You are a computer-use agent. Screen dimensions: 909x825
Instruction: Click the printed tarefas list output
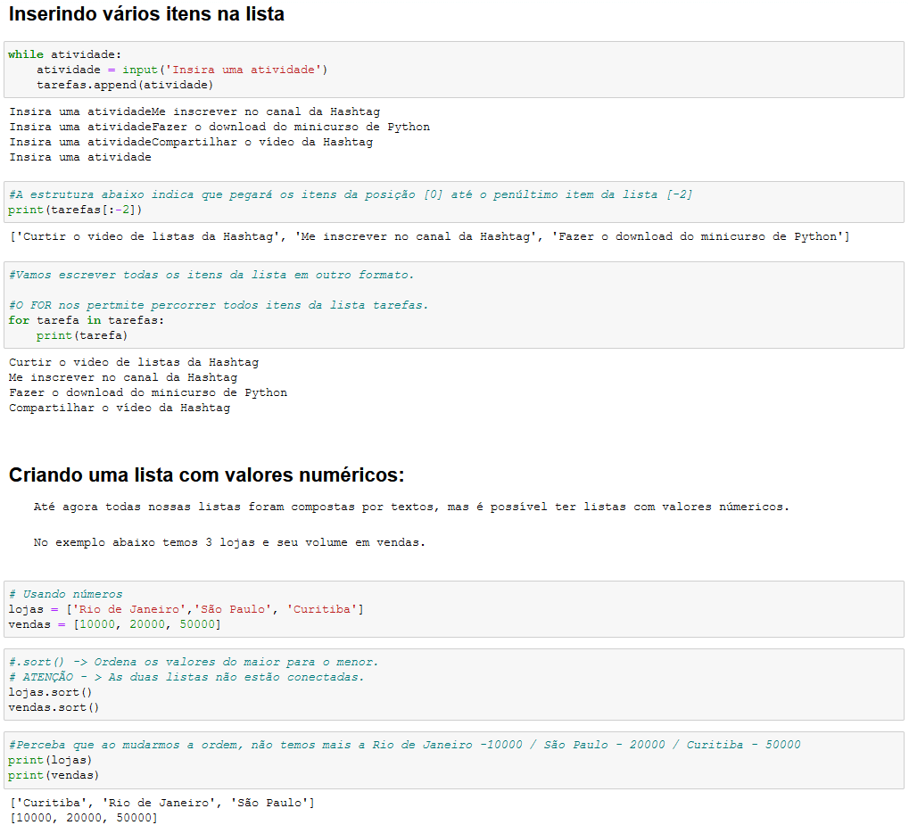(x=429, y=237)
